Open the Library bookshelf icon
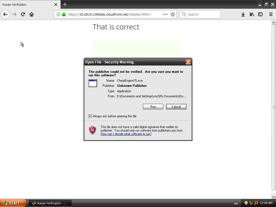 coord(252,14)
